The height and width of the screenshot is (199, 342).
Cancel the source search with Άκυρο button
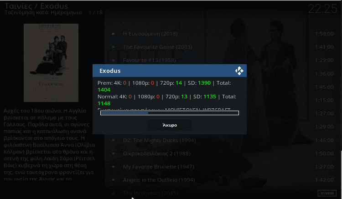(x=170, y=125)
